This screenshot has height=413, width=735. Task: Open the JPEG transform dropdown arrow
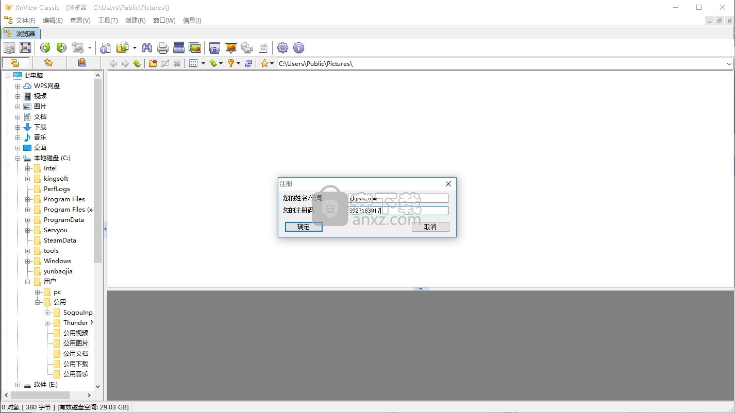point(90,48)
